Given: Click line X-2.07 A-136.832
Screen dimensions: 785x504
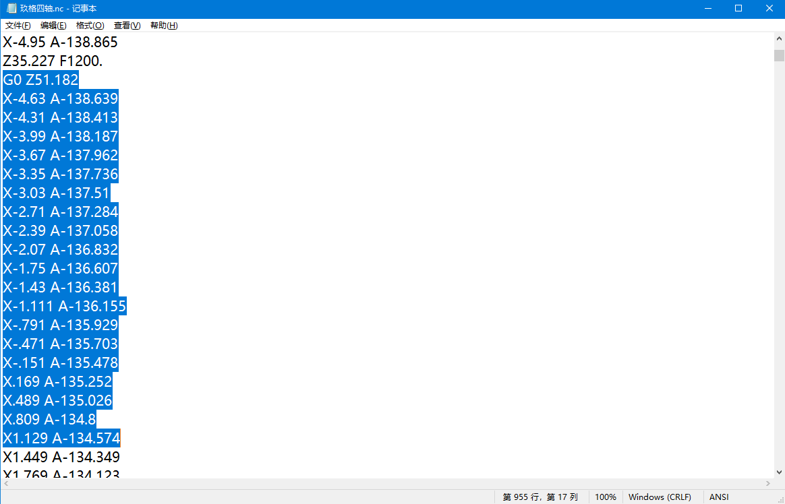Looking at the screenshot, I should (60, 249).
